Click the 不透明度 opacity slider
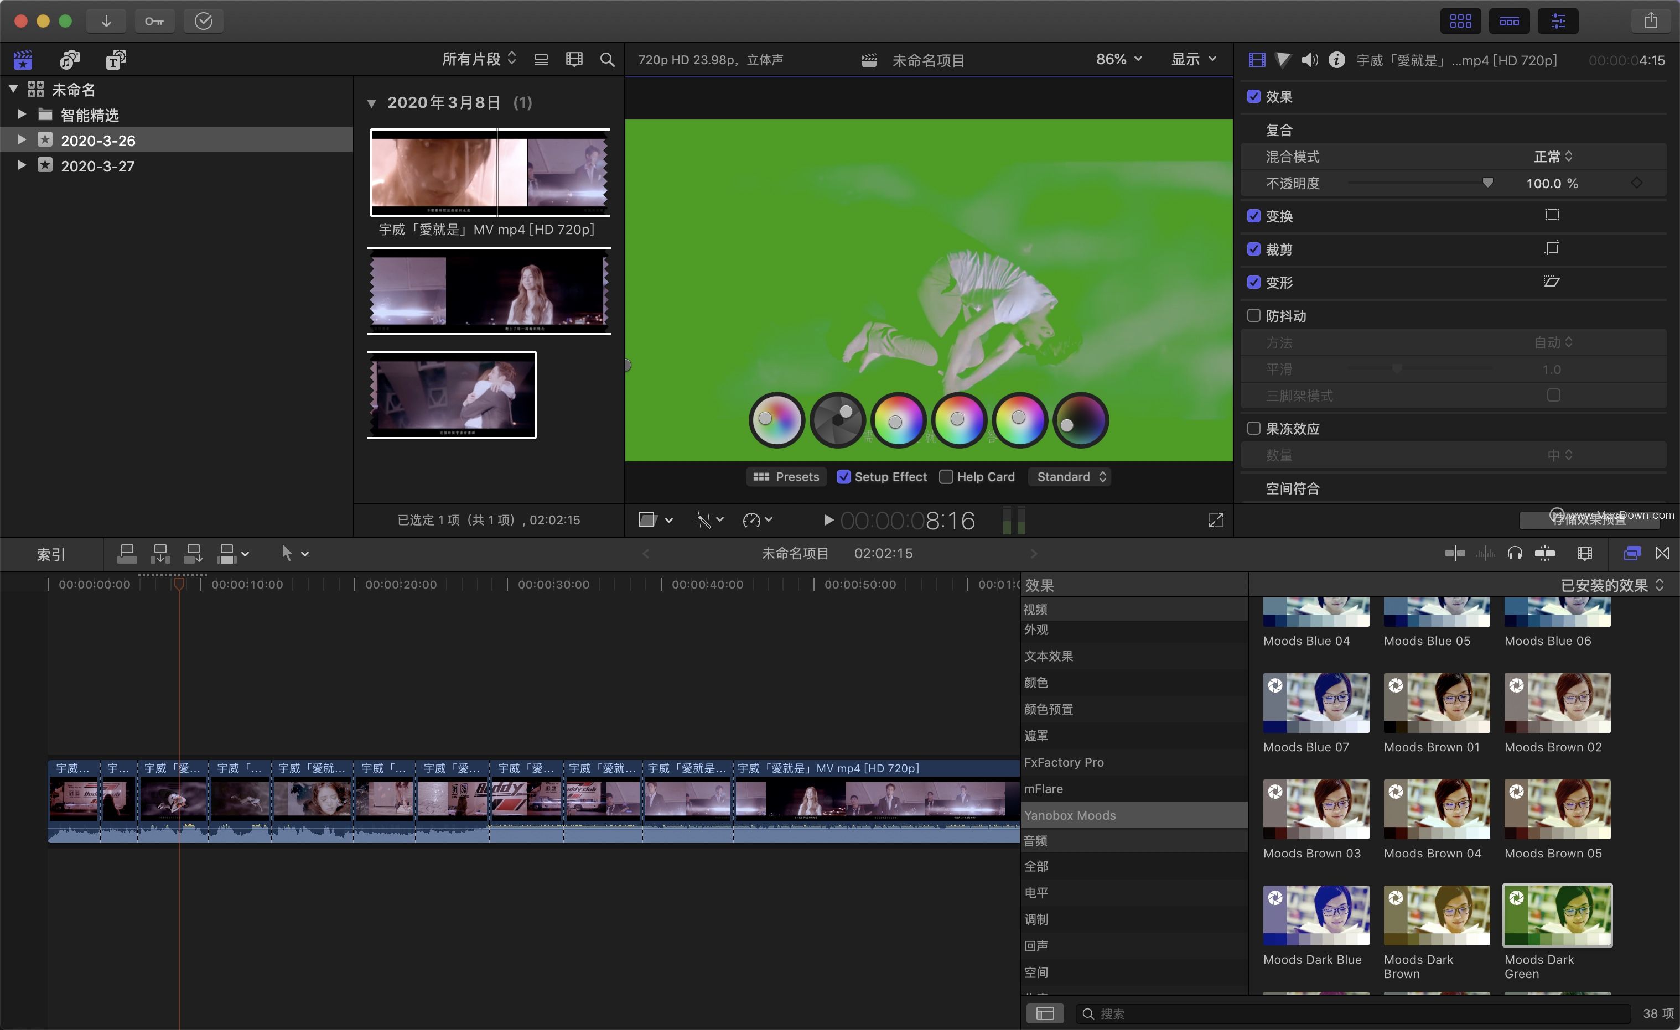Image resolution: width=1680 pixels, height=1030 pixels. pos(1420,183)
